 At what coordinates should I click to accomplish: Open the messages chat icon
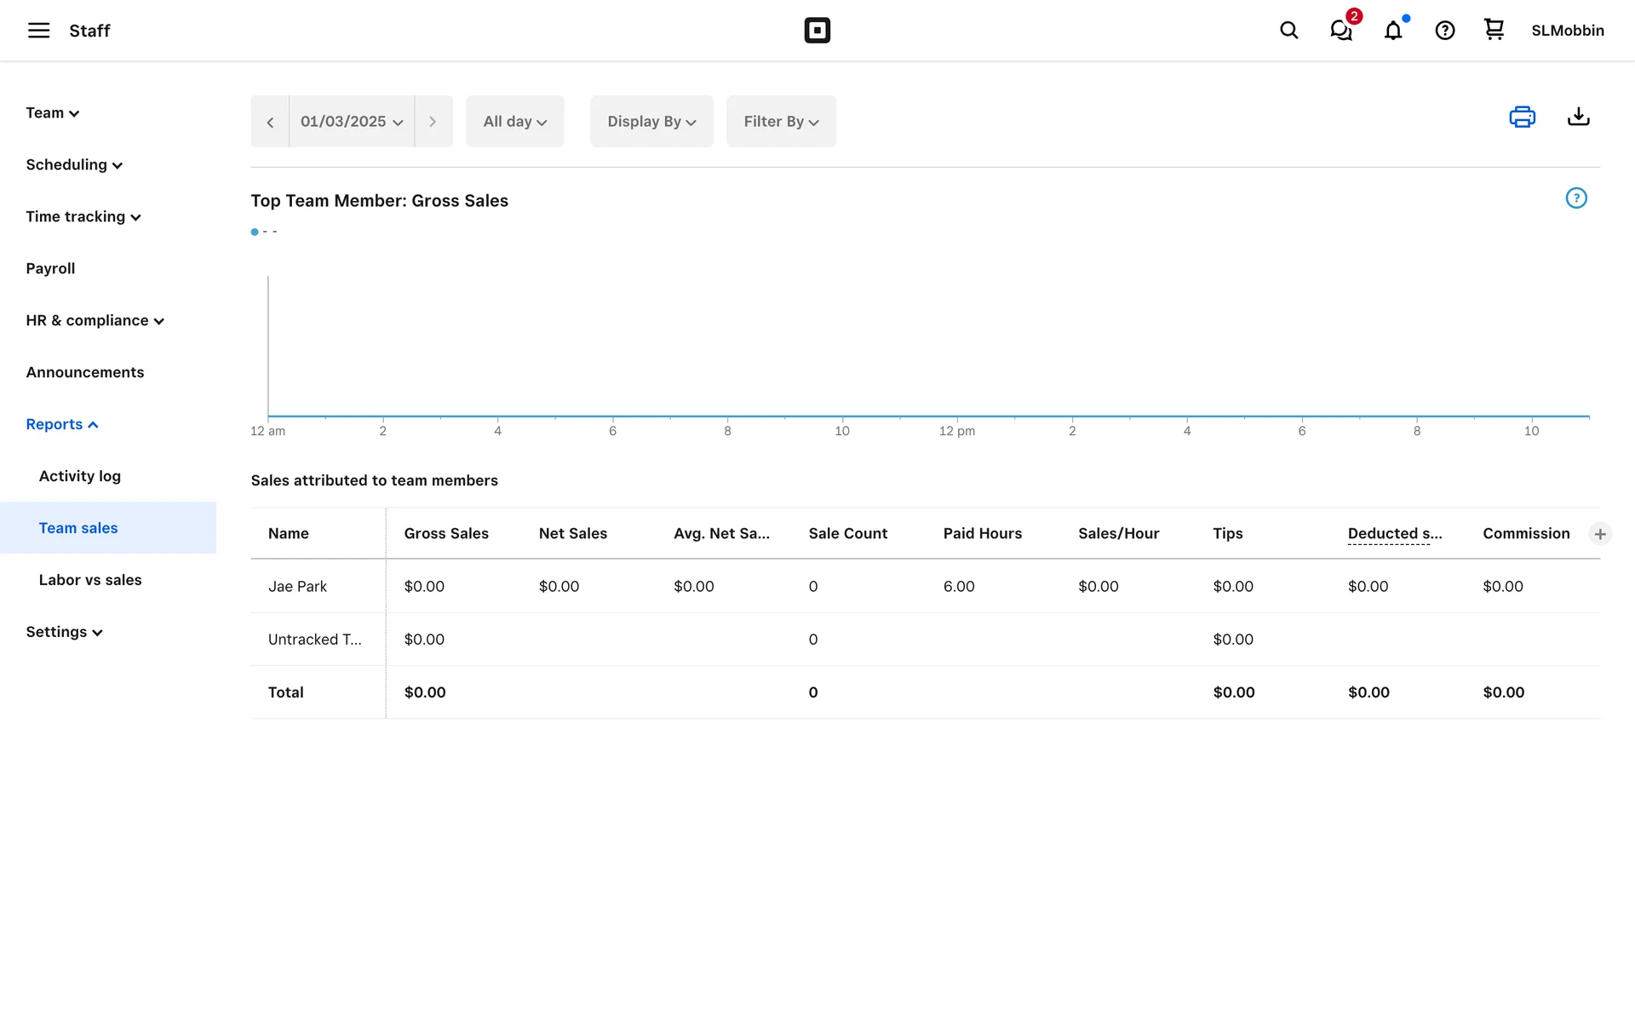point(1341,31)
